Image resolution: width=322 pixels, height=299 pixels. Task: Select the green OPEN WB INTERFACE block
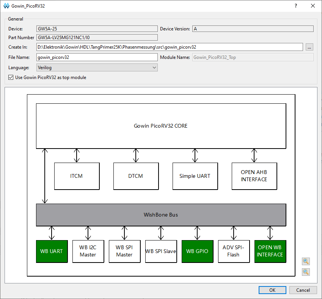[x=270, y=251]
